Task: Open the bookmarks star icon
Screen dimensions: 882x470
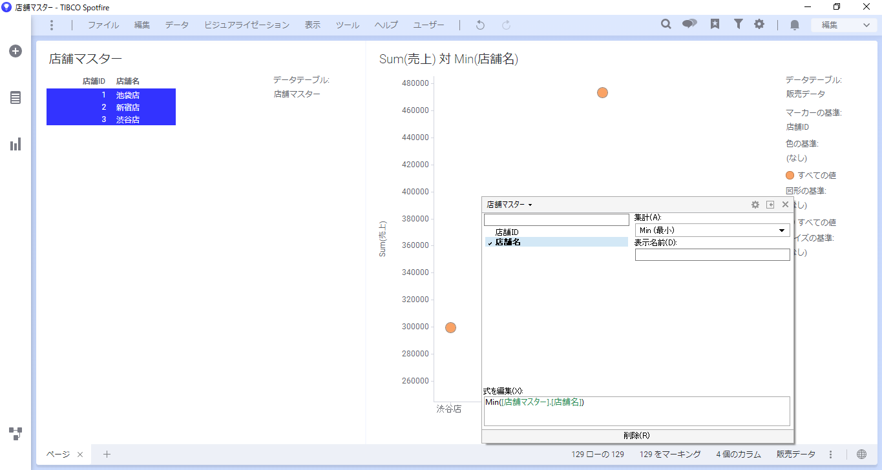Action: 715,25
